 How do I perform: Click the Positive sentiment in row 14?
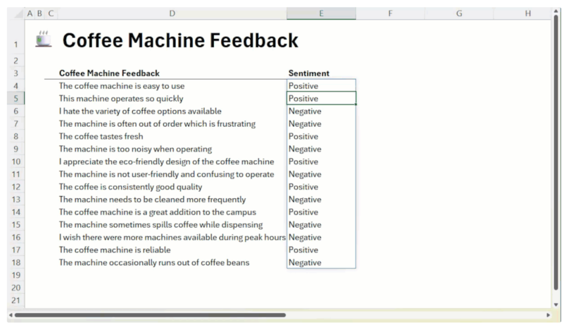(x=321, y=212)
